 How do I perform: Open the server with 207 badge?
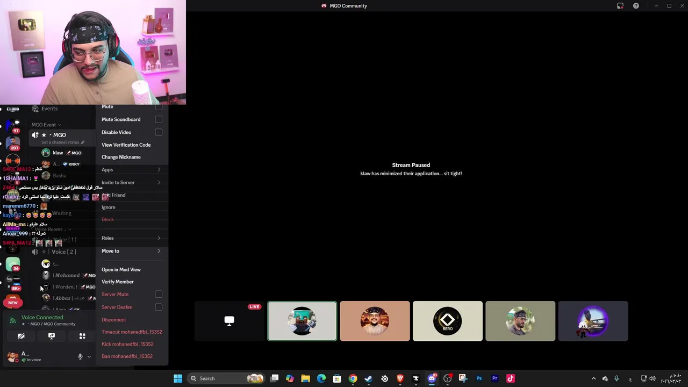point(13,143)
